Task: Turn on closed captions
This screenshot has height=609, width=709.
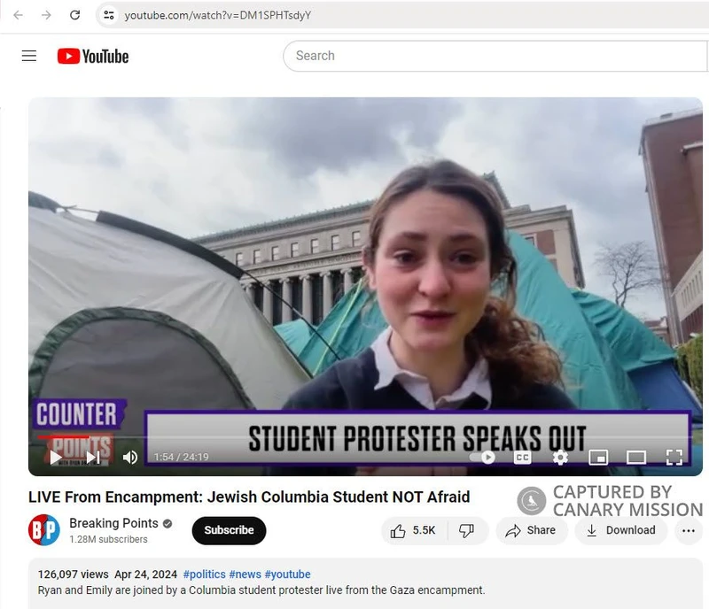Action: point(523,457)
